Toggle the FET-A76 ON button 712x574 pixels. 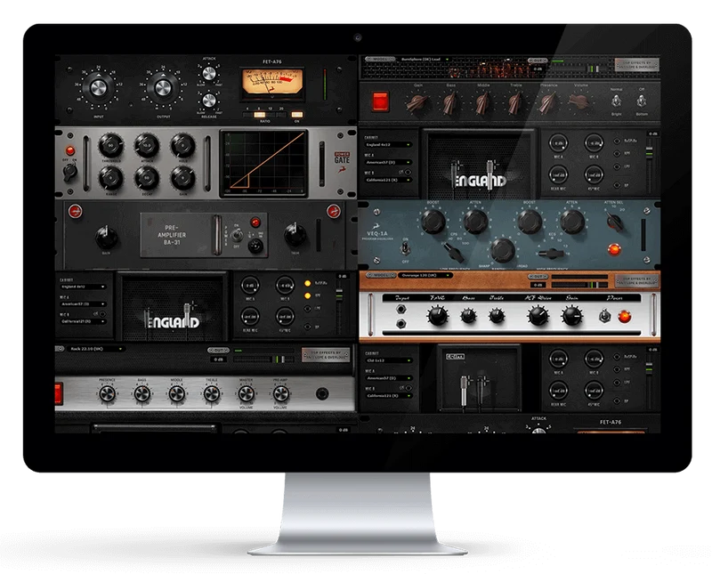click(x=297, y=115)
